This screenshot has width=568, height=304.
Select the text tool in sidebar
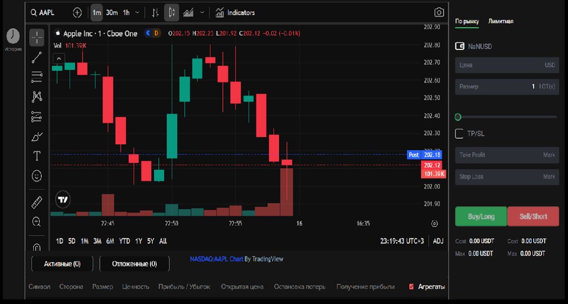37,156
